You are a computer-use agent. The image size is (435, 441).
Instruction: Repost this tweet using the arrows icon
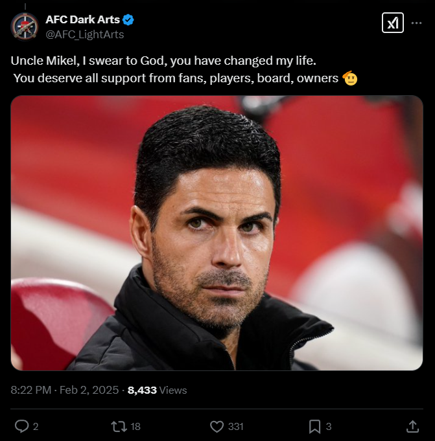[119, 426]
